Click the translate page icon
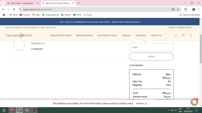 click(x=173, y=9)
